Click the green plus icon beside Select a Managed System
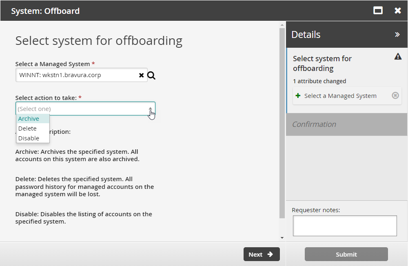 pyautogui.click(x=298, y=96)
